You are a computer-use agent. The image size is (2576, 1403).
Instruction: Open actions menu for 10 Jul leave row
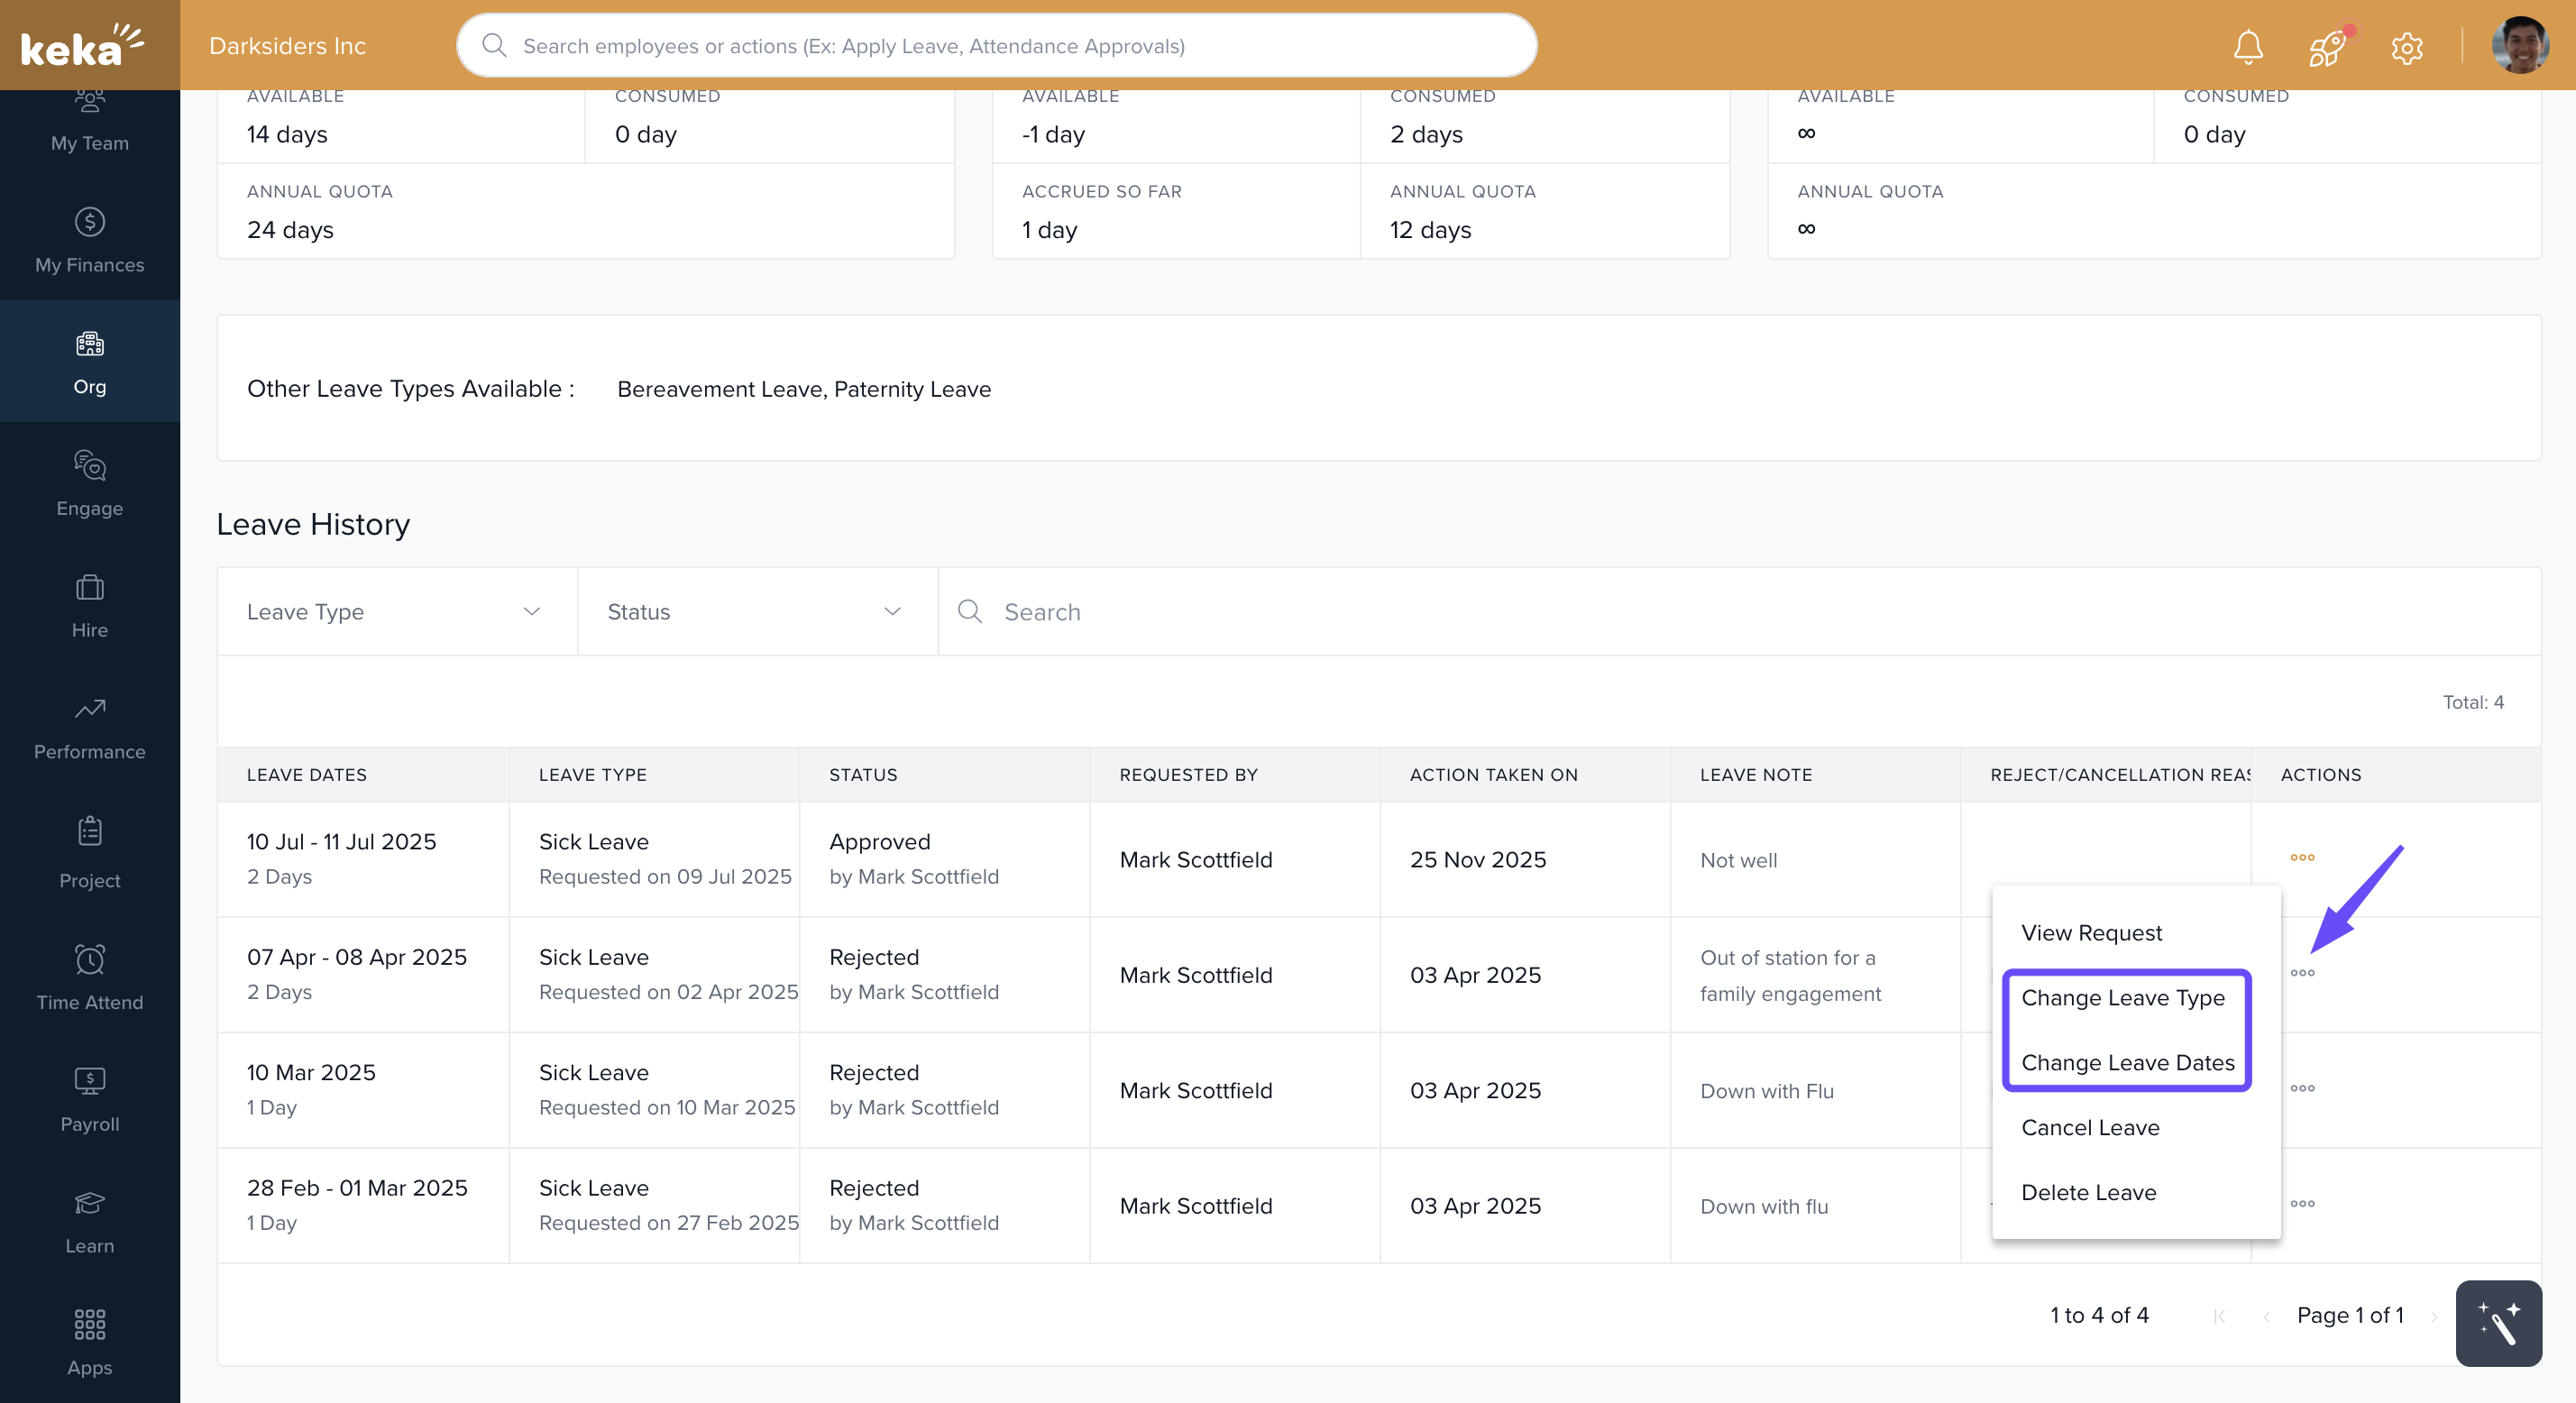(2302, 857)
